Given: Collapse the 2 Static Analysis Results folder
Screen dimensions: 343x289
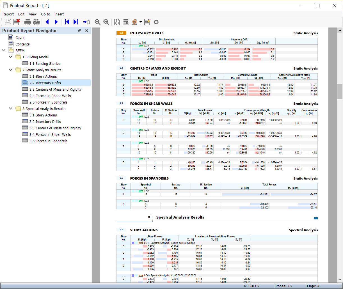Looking at the screenshot, I should pos(10,70).
